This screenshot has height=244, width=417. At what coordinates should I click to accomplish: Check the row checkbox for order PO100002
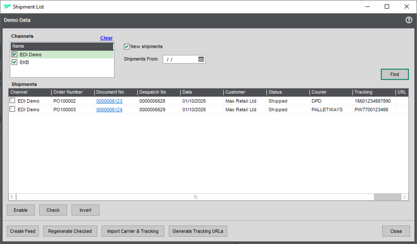(12, 101)
